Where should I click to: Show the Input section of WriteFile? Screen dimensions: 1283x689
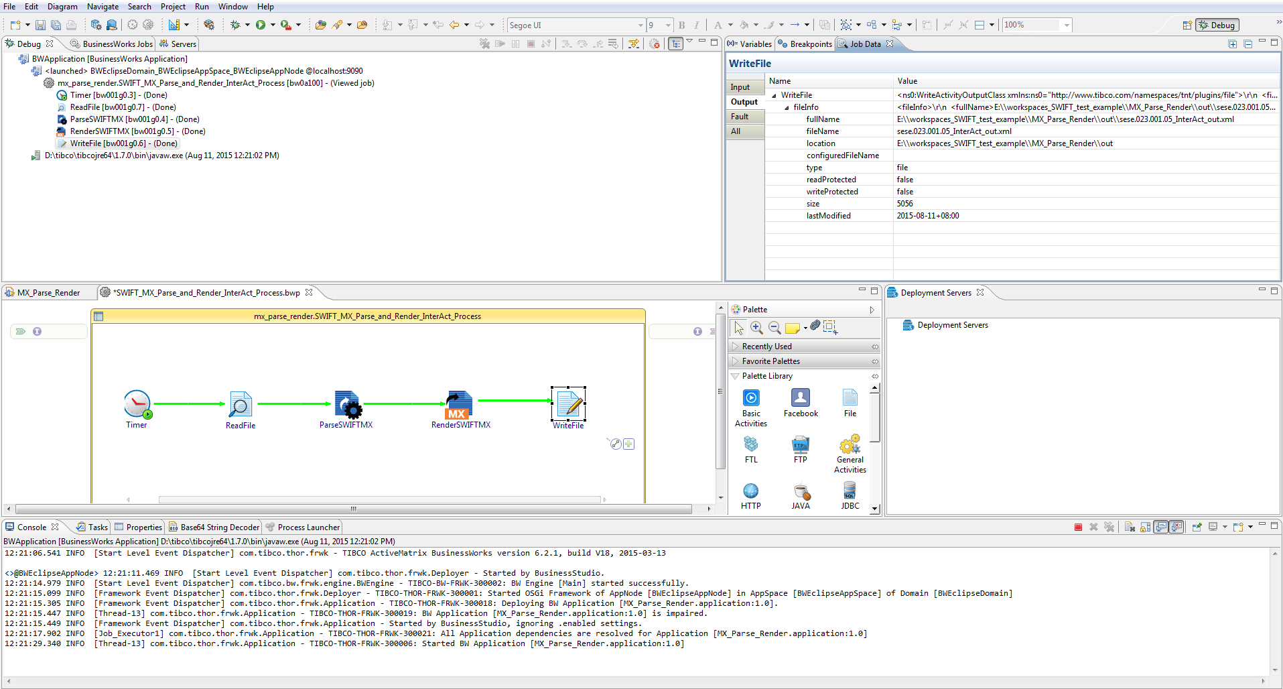pos(745,87)
